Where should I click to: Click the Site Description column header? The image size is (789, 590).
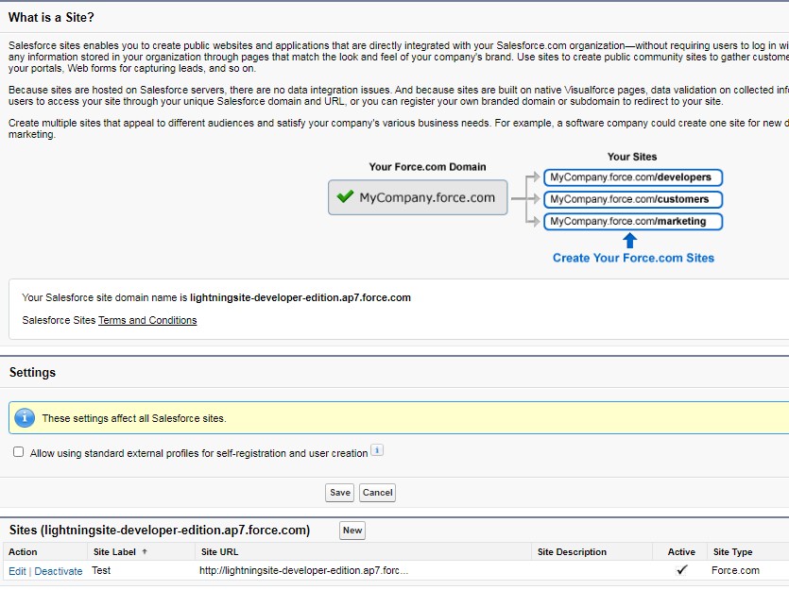click(x=572, y=551)
